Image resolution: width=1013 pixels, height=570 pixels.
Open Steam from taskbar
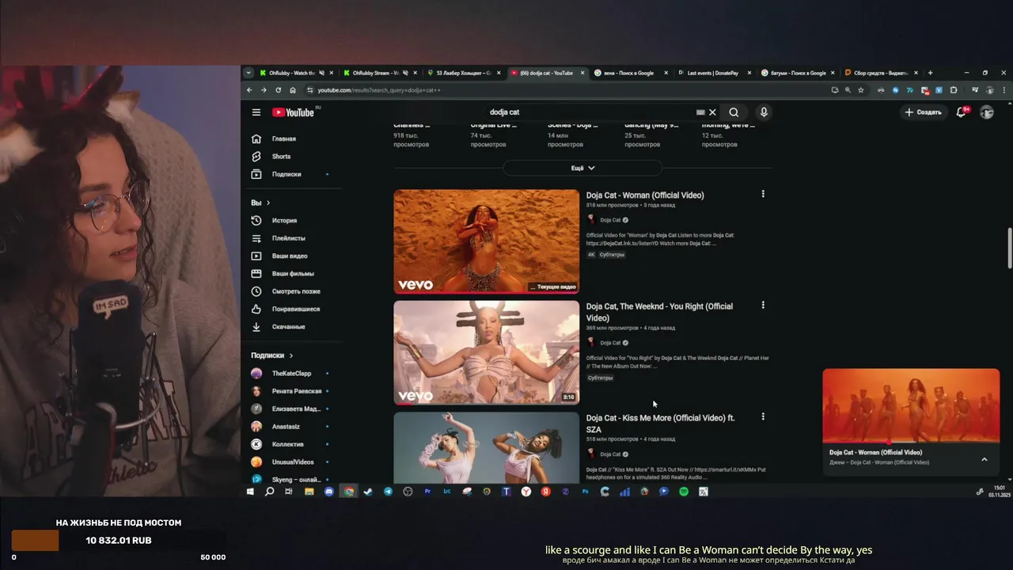click(x=368, y=492)
